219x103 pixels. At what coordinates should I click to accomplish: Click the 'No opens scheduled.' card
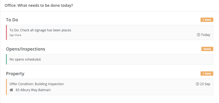(110, 59)
